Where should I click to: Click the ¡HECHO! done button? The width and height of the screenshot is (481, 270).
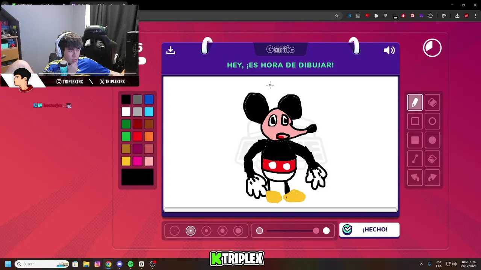coord(369,230)
